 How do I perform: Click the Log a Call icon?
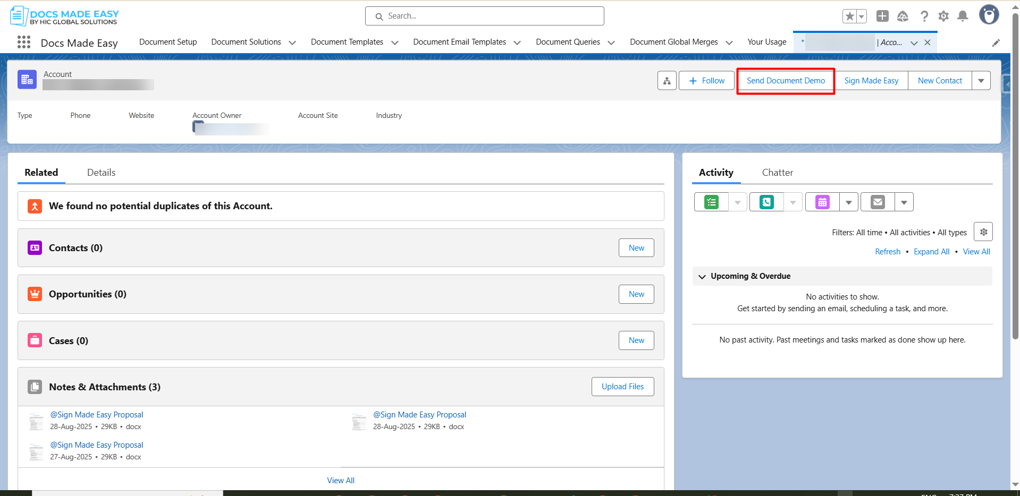pos(766,202)
